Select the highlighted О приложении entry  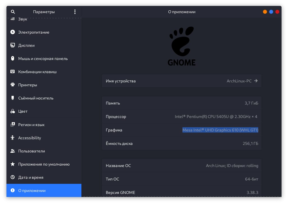coord(44,191)
